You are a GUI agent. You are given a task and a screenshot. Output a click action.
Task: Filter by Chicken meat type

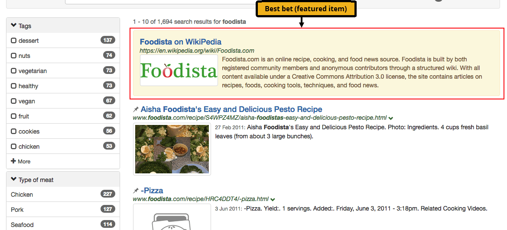pyautogui.click(x=22, y=195)
